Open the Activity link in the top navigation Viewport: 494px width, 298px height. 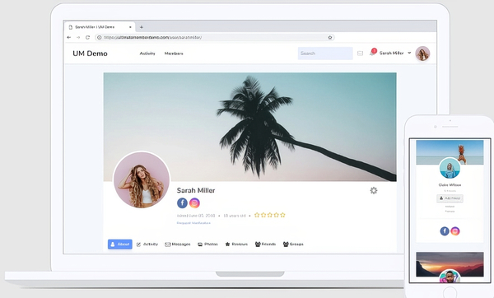tap(147, 54)
